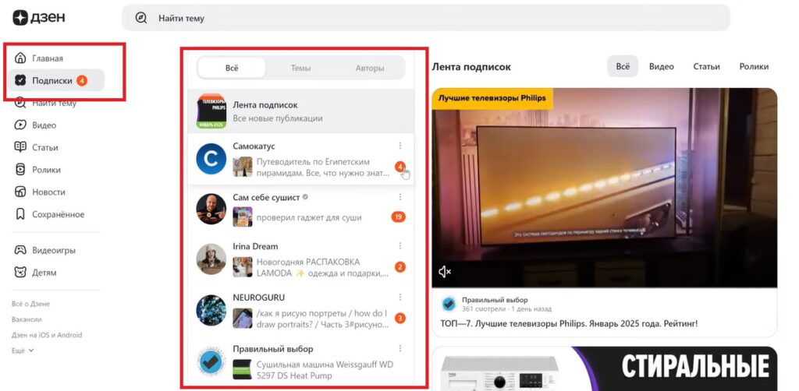799x391 pixels.
Task: Select the Всё filter in feed header
Action: 623,67
